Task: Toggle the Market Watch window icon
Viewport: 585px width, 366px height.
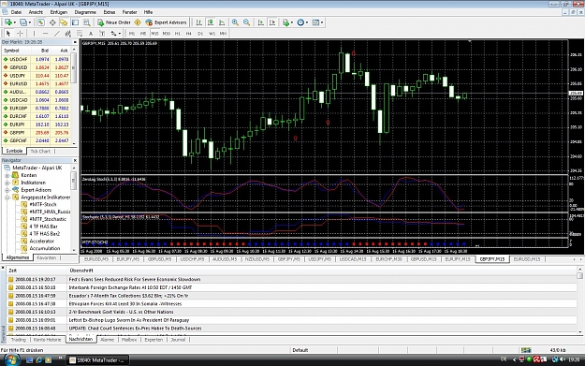Action: coord(41,22)
